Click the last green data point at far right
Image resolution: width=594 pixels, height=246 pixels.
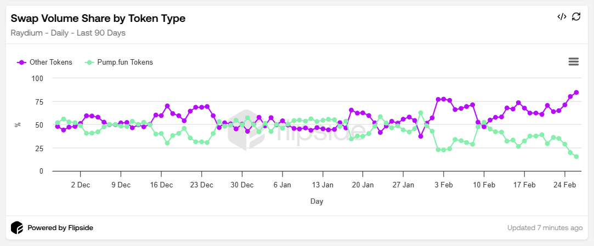[x=576, y=157]
